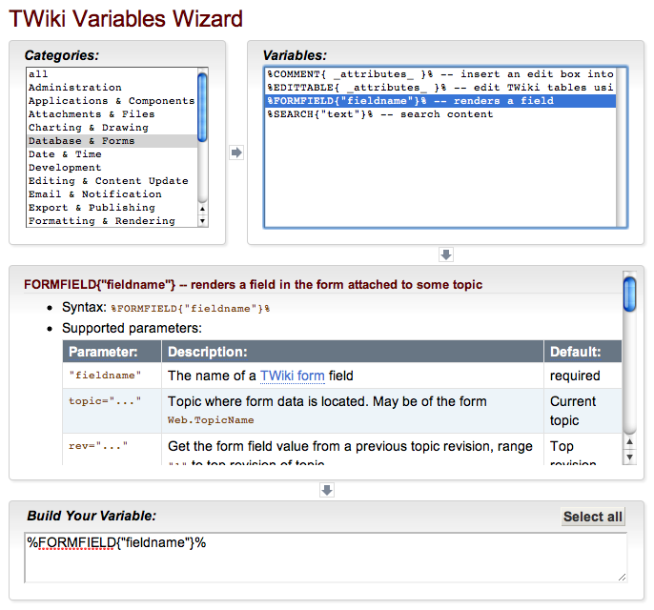Click the topic="..." parameter cell
Viewport: 654px width, 610px height.
click(112, 411)
